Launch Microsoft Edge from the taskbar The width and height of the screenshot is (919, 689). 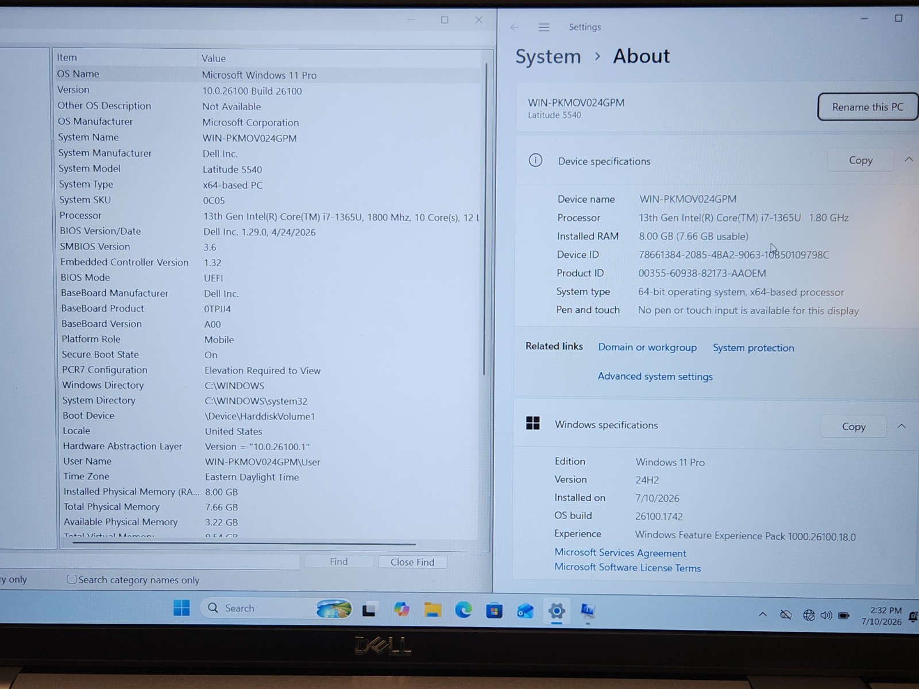pyautogui.click(x=464, y=610)
